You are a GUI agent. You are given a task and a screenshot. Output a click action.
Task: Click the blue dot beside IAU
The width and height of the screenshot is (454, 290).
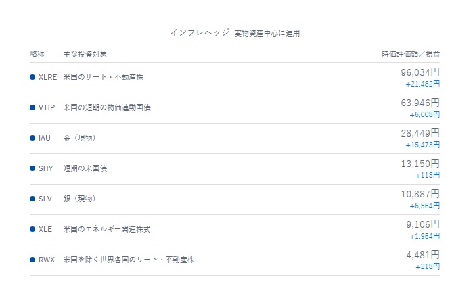pyautogui.click(x=32, y=138)
